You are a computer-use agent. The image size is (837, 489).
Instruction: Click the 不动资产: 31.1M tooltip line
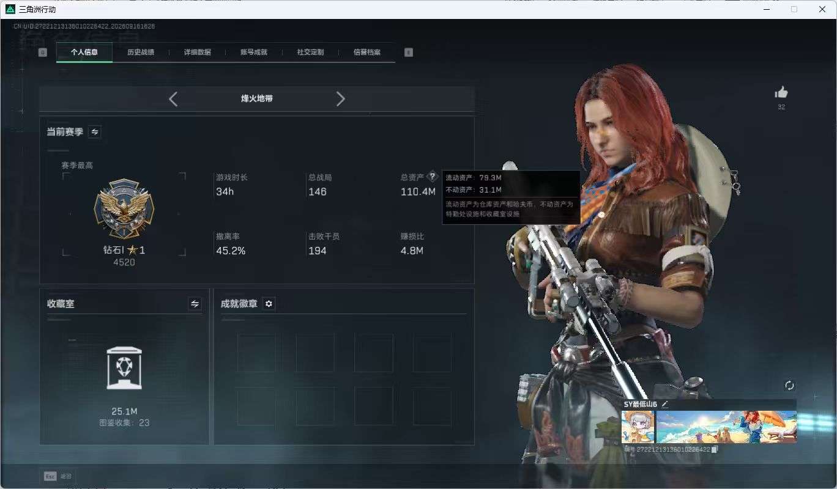(474, 189)
